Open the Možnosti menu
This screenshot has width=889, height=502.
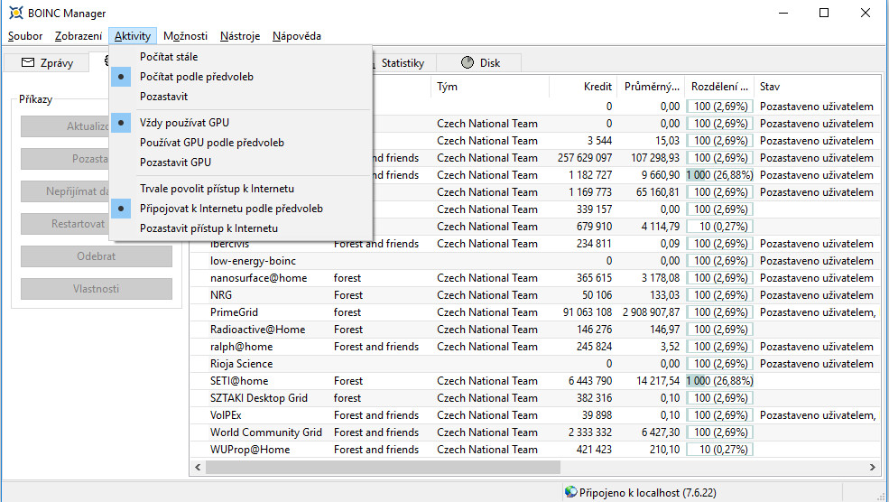pyautogui.click(x=185, y=36)
